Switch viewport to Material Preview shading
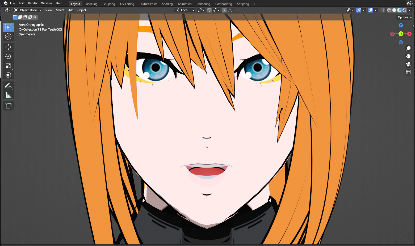This screenshot has height=246, width=415. coord(399,10)
